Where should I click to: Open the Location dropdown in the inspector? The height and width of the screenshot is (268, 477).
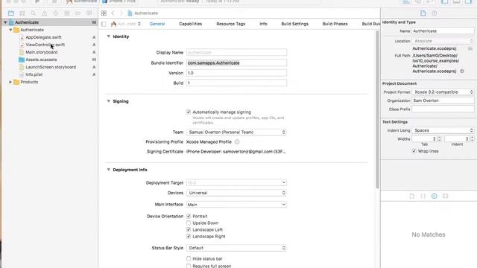pos(443,41)
